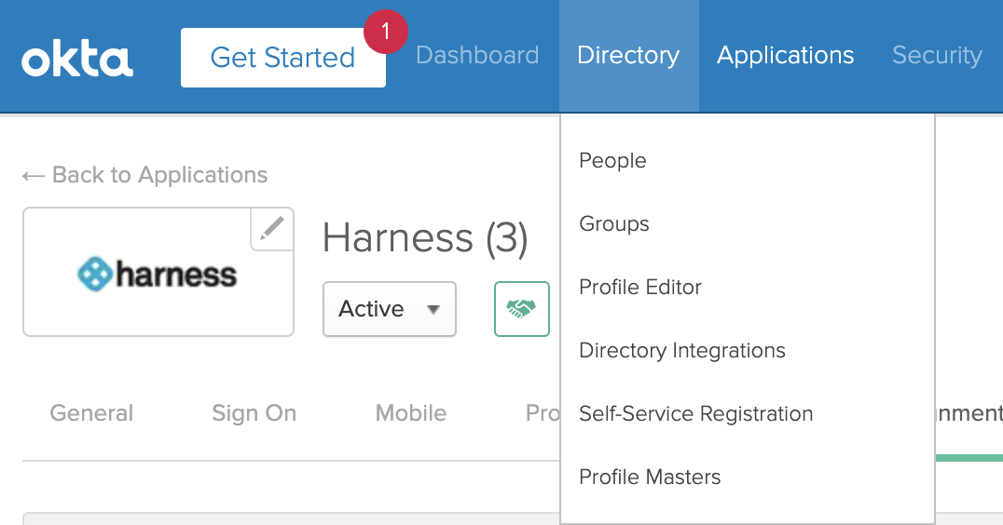The width and height of the screenshot is (1003, 525).
Task: Go to Dashboard in the top navigation
Action: click(x=477, y=56)
